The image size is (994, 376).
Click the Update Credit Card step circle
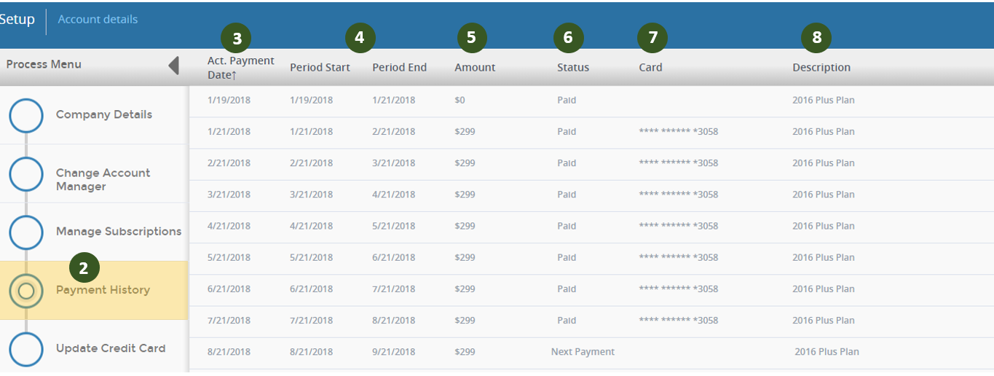click(x=26, y=349)
